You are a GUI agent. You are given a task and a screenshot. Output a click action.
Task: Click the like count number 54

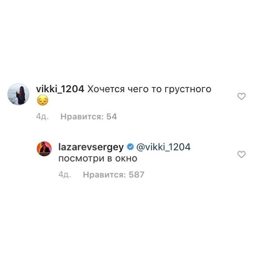(112, 117)
